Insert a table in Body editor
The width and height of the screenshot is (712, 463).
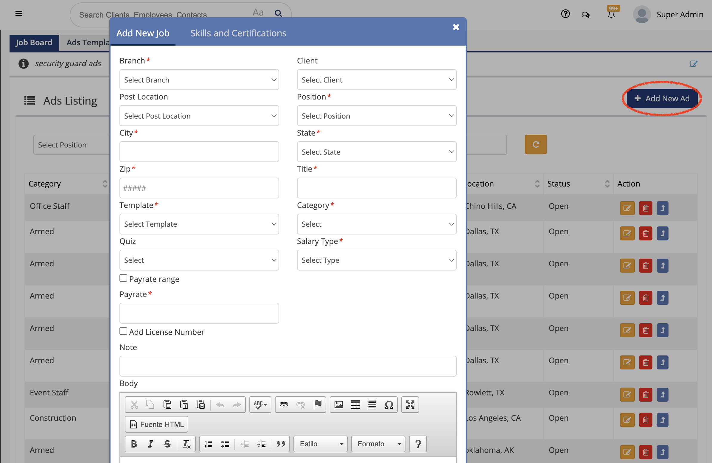(x=355, y=405)
